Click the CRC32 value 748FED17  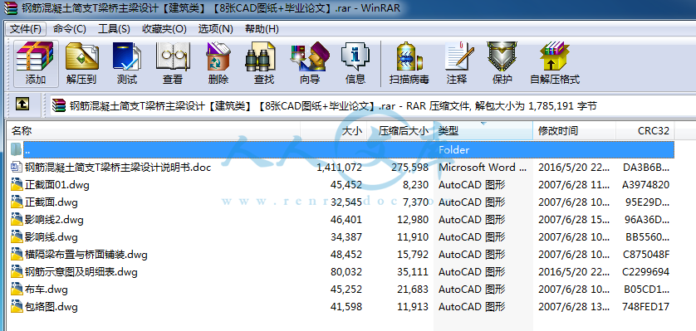tap(646, 307)
